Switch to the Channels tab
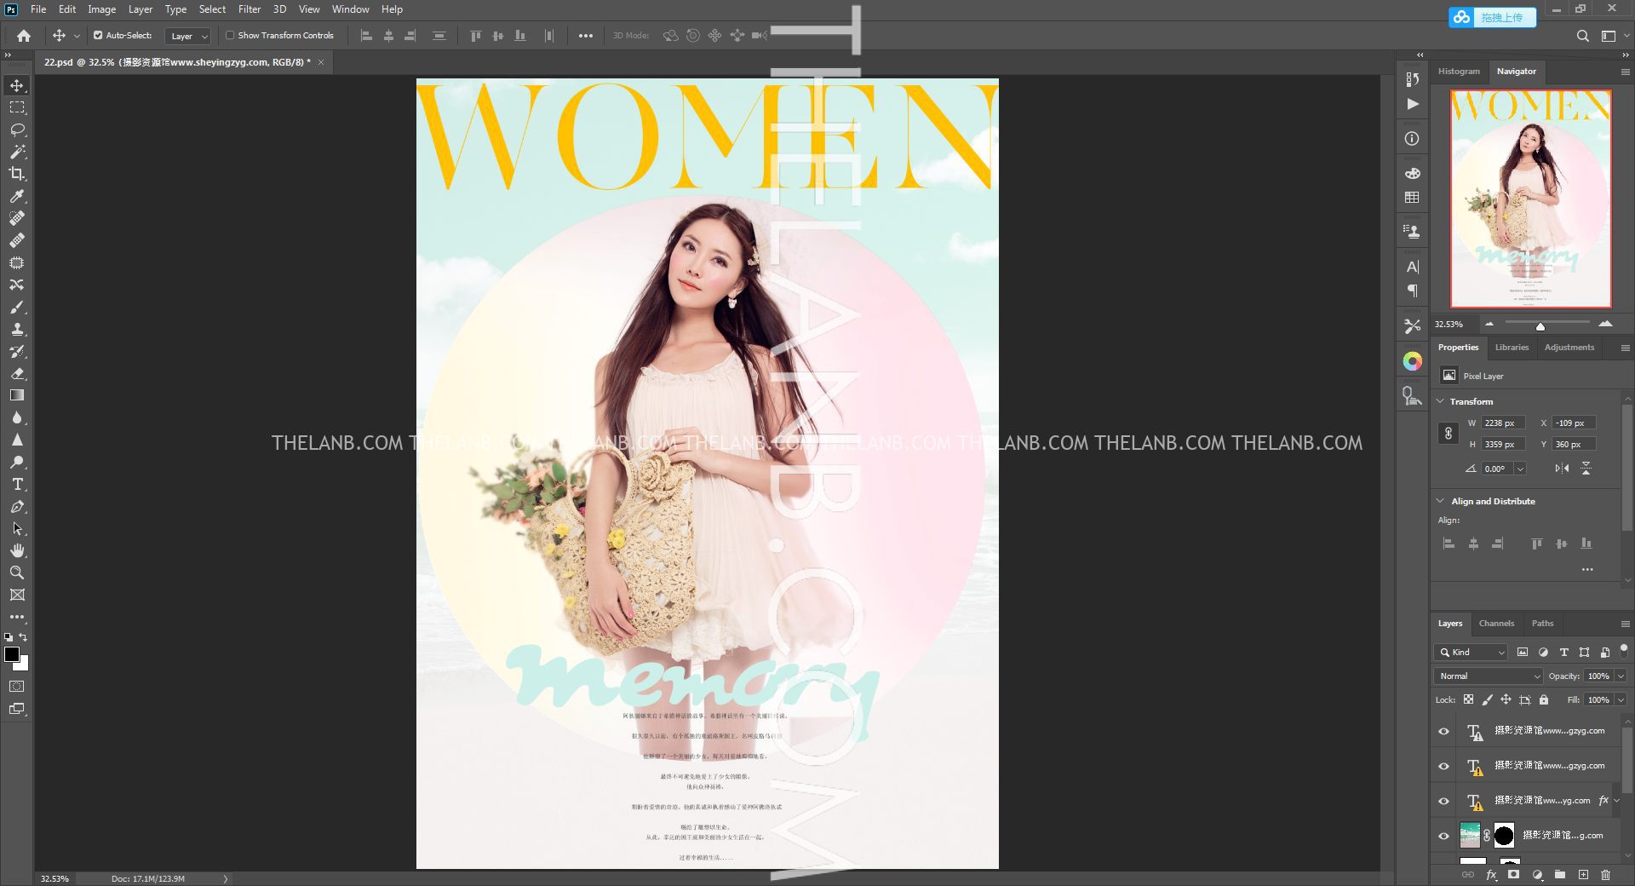1635x886 pixels. (x=1496, y=624)
